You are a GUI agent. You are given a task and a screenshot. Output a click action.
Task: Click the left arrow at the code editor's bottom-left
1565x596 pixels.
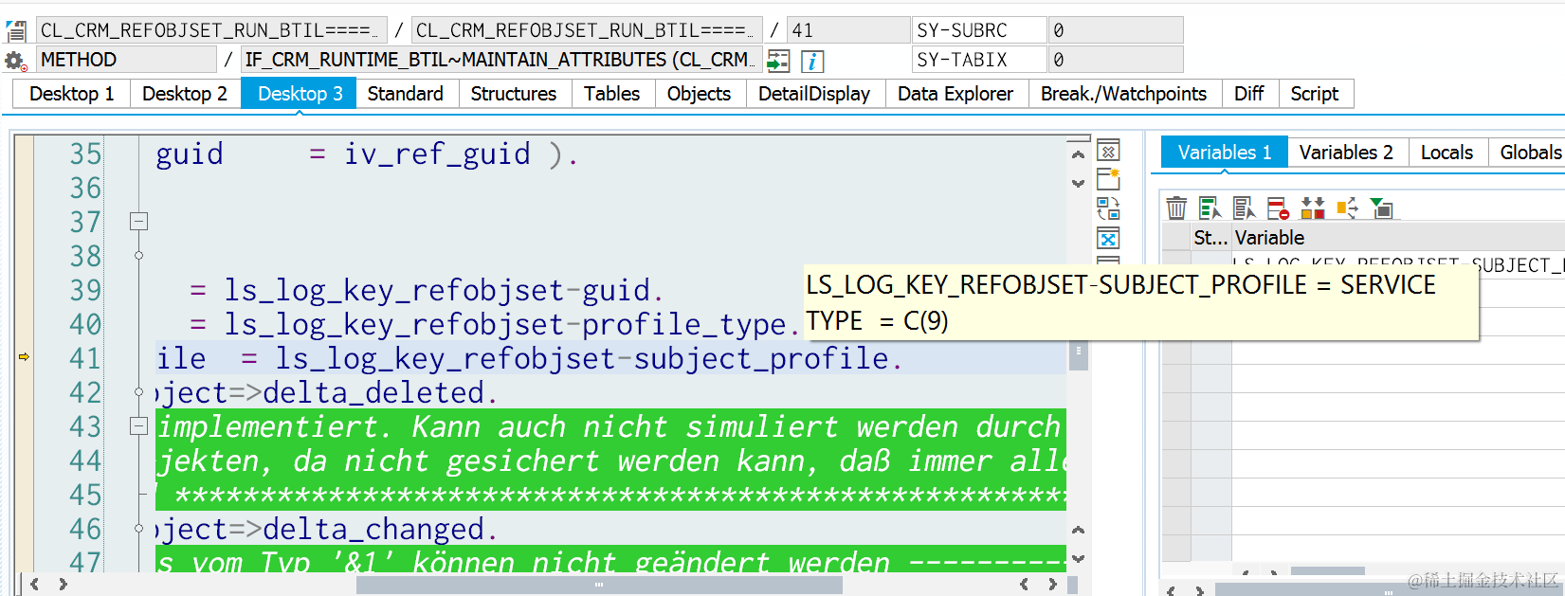click(x=35, y=585)
